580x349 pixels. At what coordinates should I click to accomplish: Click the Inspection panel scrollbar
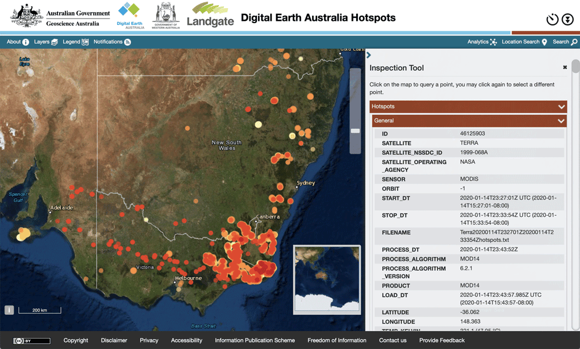point(575,67)
